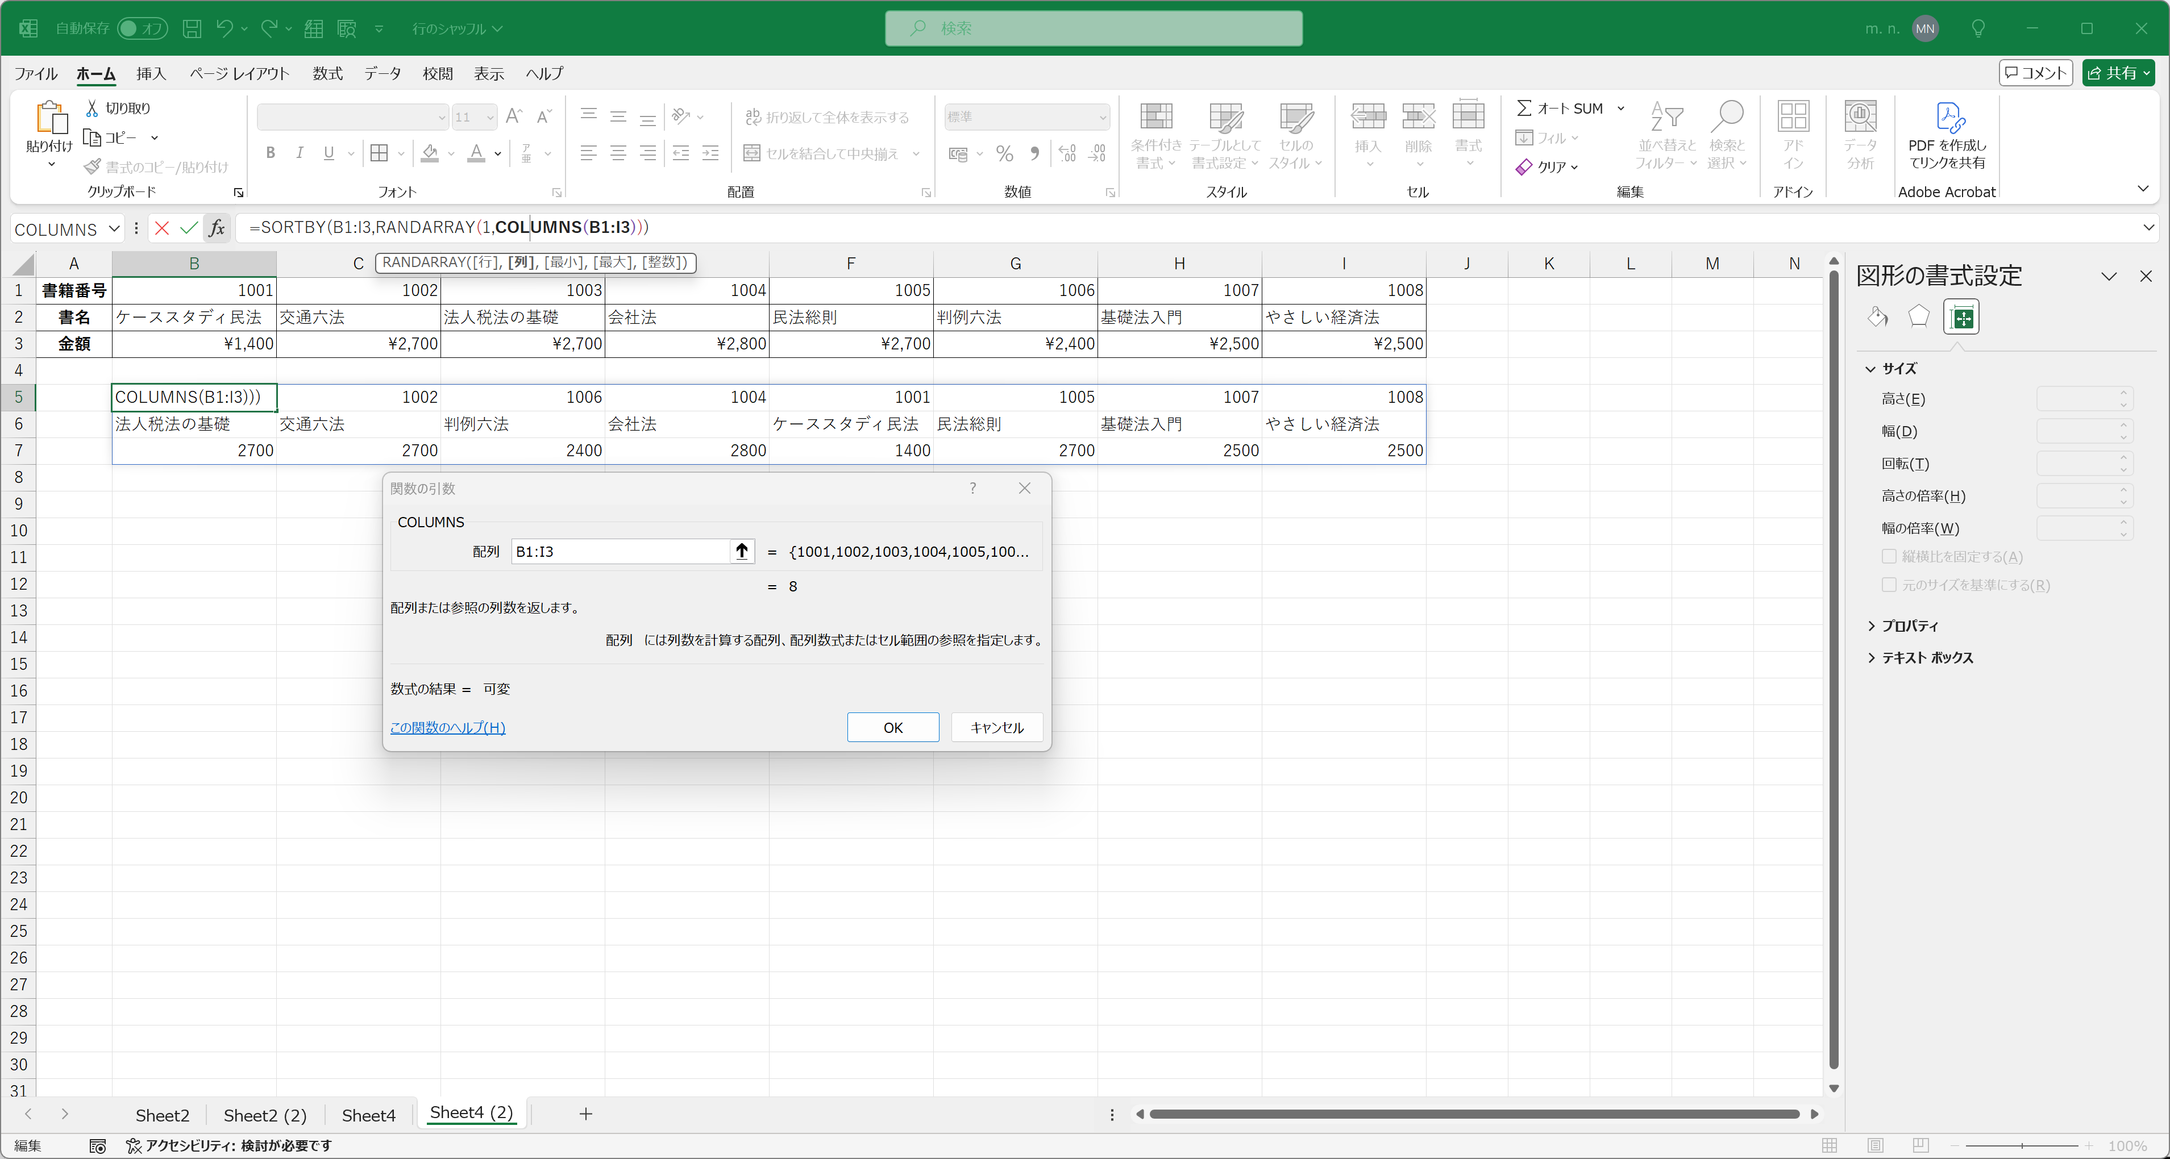Open この関数のヘルプ link

point(447,727)
